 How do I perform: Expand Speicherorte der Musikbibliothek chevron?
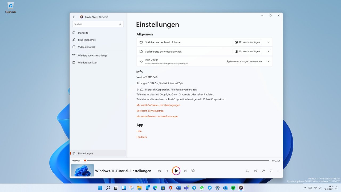coord(268,42)
